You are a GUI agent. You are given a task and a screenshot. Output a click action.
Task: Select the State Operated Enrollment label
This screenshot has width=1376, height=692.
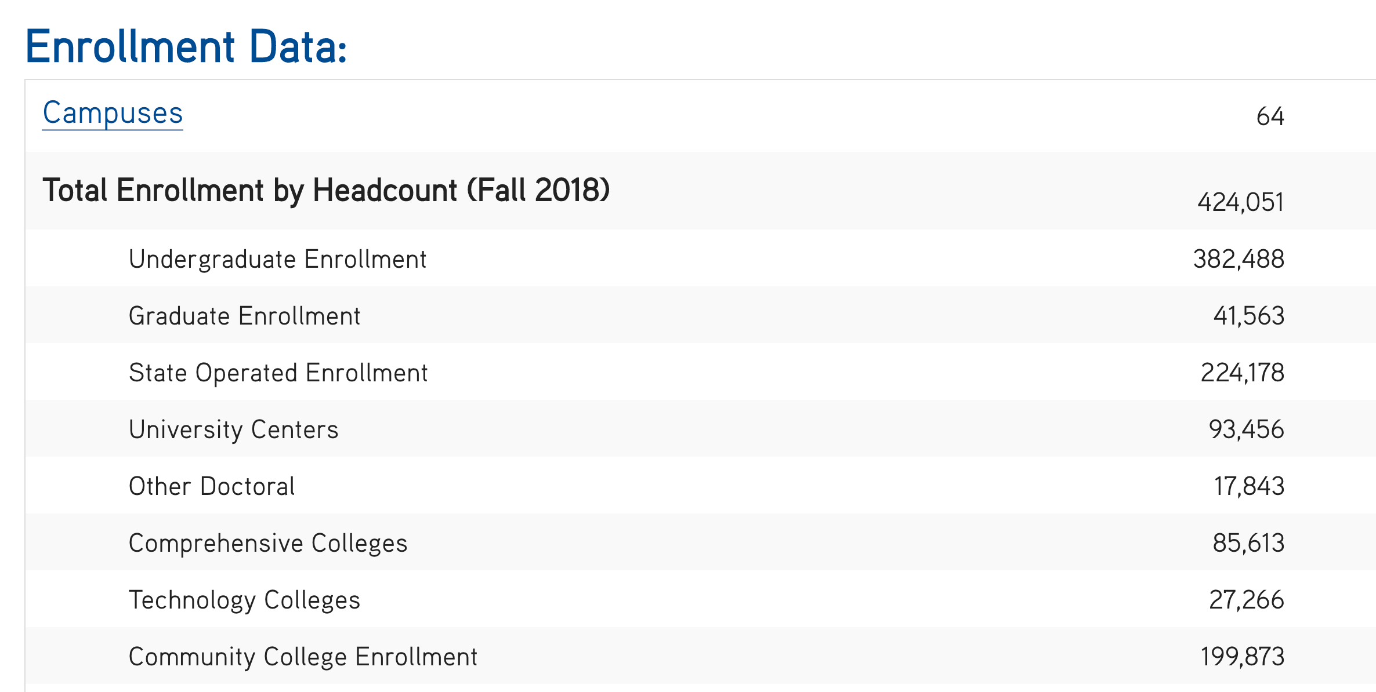tap(278, 373)
